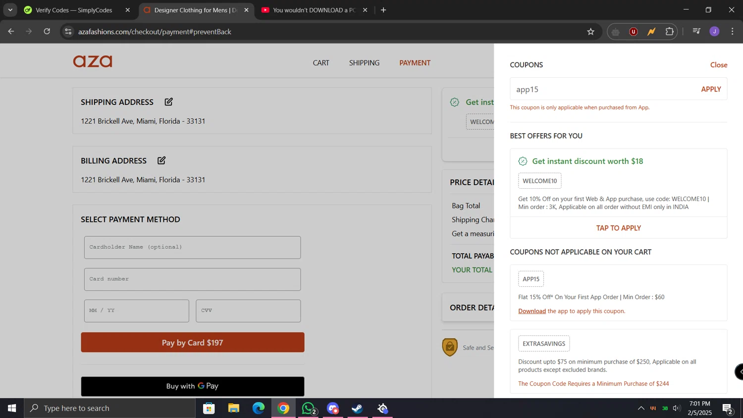Screen dimensions: 743x418
Task: Reload the current page
Action: (x=47, y=31)
